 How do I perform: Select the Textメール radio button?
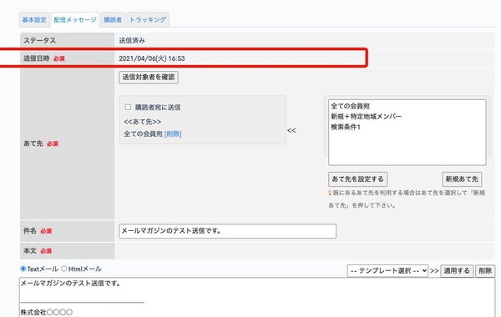23,269
